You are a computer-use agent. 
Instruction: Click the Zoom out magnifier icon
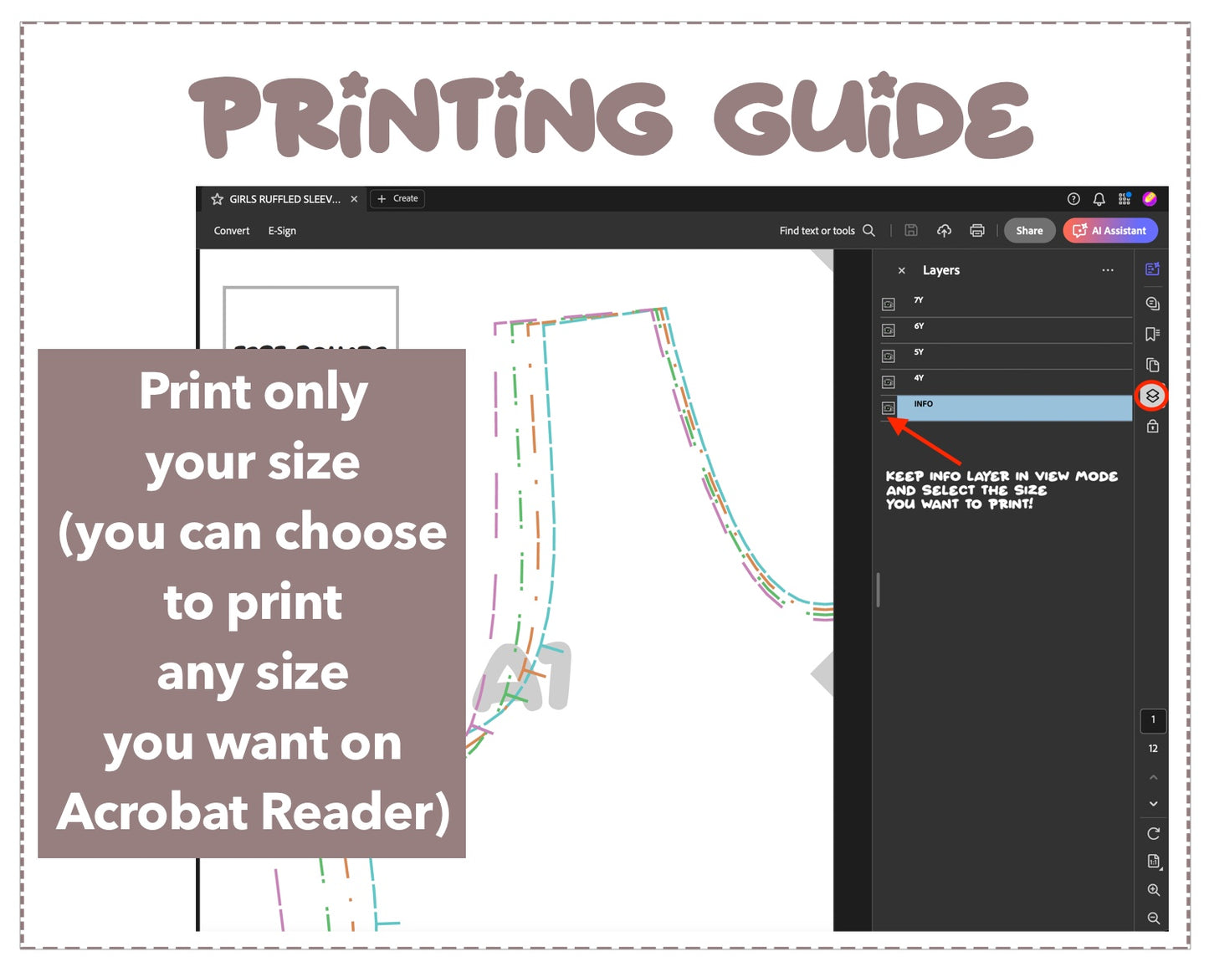(1153, 918)
